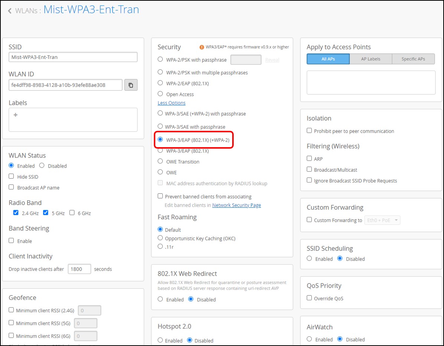Click the SSID name field
The height and width of the screenshot is (346, 444).
(73, 57)
